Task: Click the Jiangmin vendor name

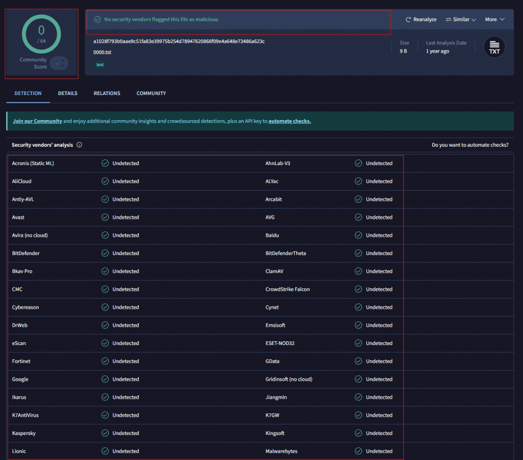Action: click(276, 397)
